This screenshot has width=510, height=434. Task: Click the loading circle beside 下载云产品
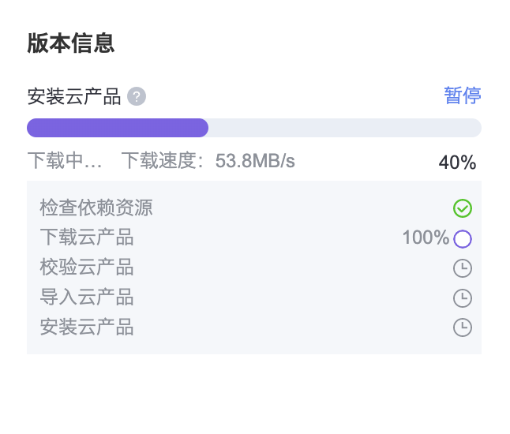(x=463, y=238)
